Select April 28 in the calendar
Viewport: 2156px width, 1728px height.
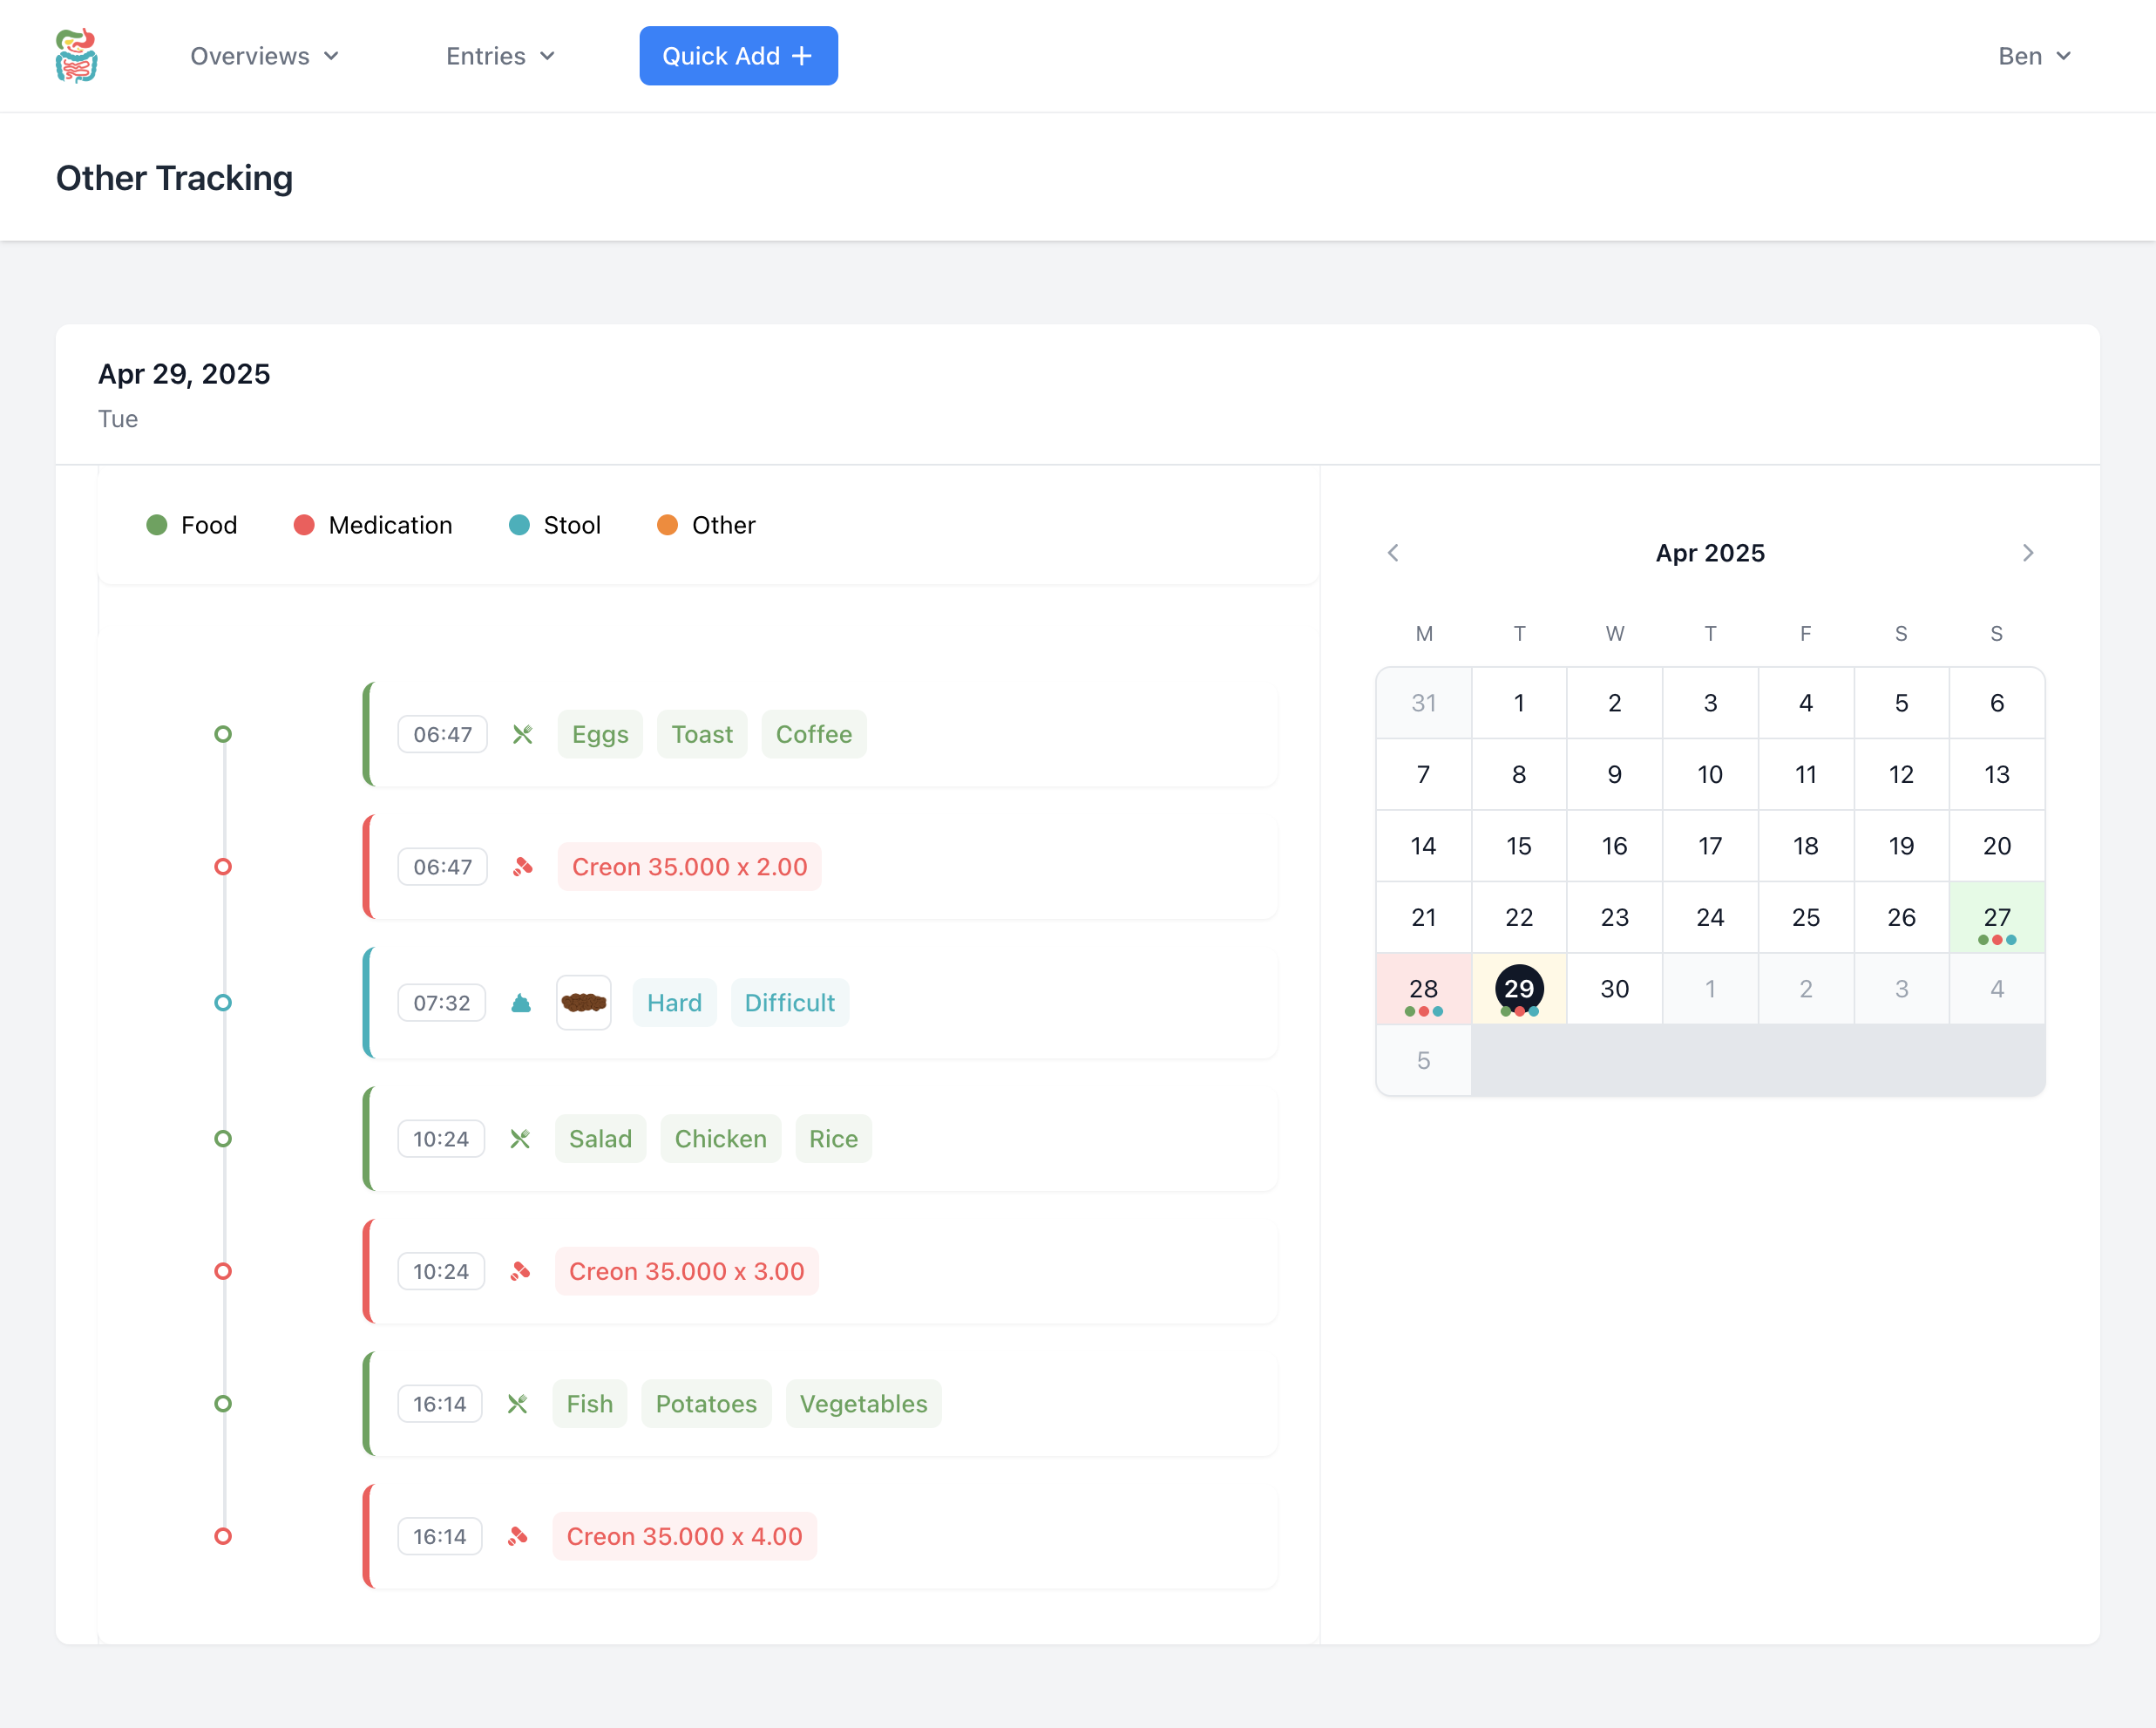pos(1423,989)
